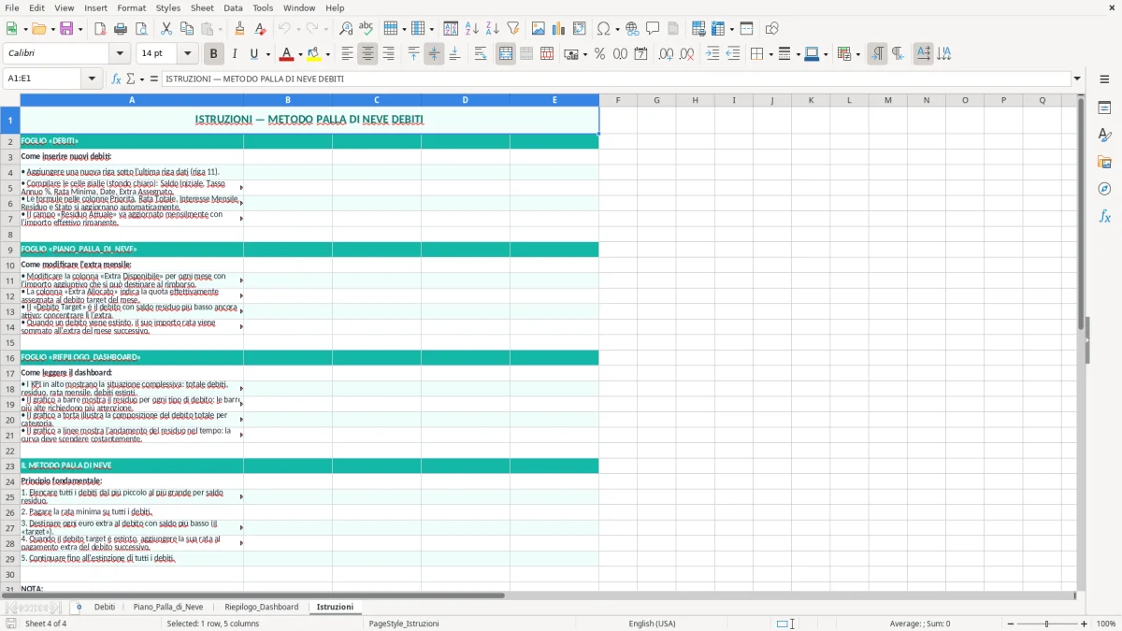Click the formula input line
1122x631 pixels.
[x=616, y=79]
